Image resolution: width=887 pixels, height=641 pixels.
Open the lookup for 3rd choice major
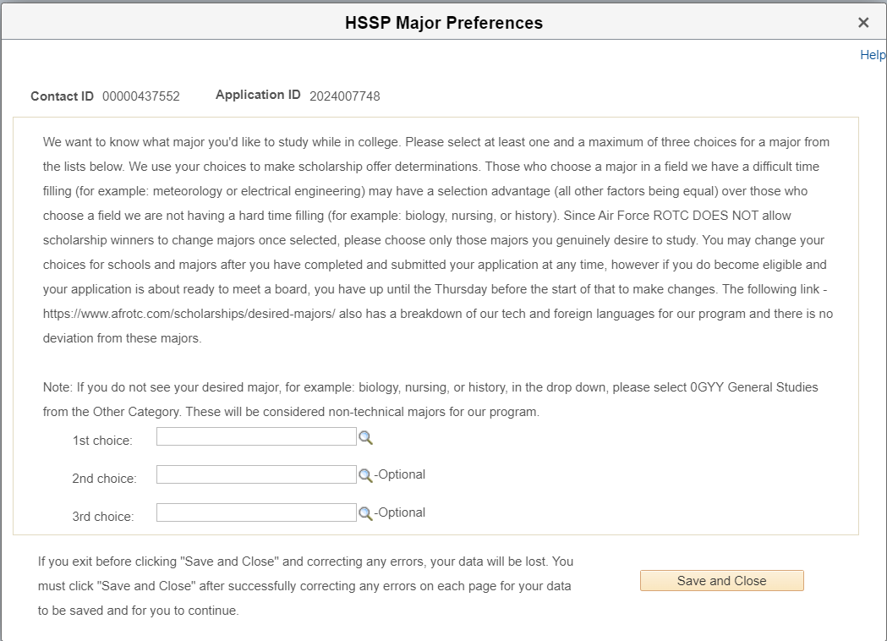coord(365,513)
